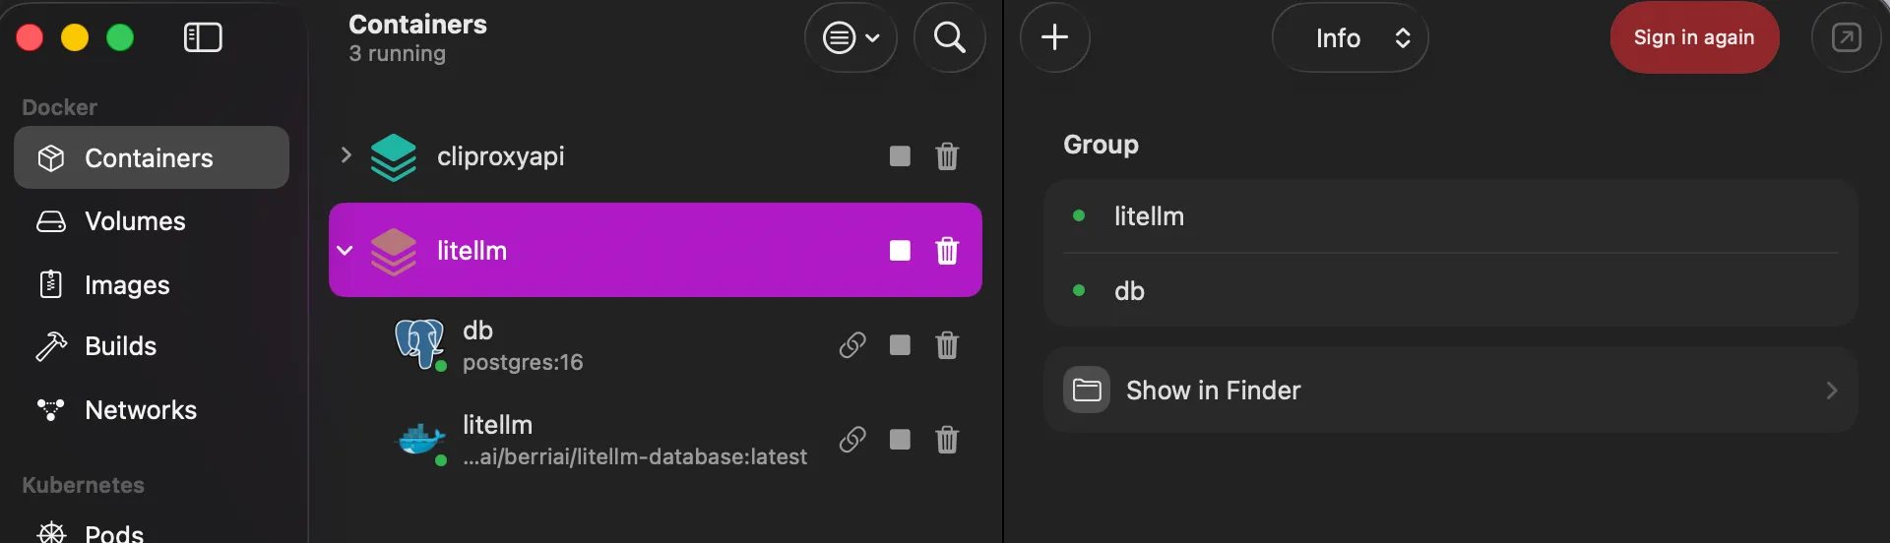Open link for the db container
The height and width of the screenshot is (543, 1890).
click(852, 345)
